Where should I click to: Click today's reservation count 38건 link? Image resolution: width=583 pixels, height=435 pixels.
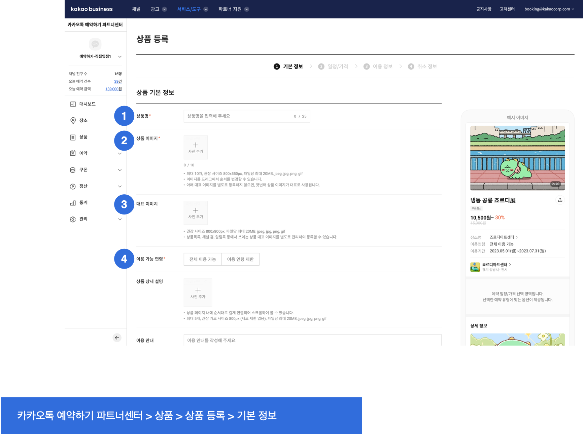[x=118, y=81]
